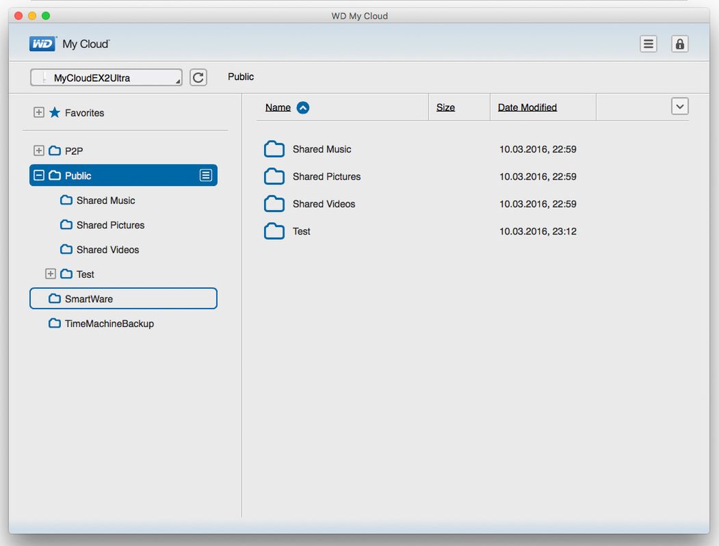719x546 pixels.
Task: Click the lock icon in the header
Action: 679,44
